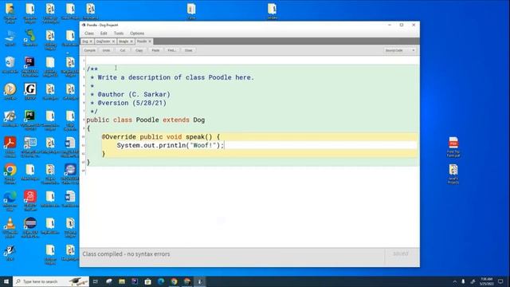Open Edge from the taskbar
The image size is (510, 287).
[161, 281]
